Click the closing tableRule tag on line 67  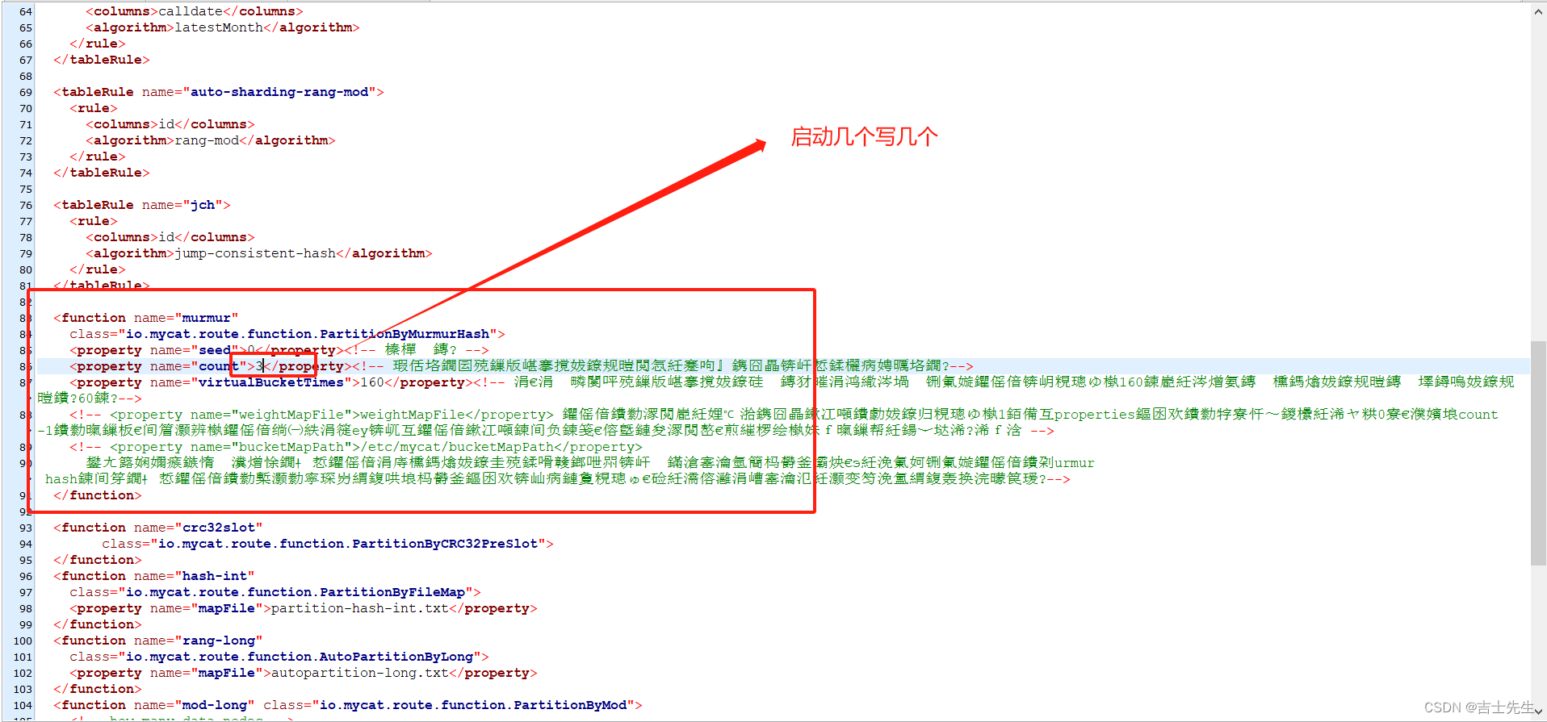point(102,60)
